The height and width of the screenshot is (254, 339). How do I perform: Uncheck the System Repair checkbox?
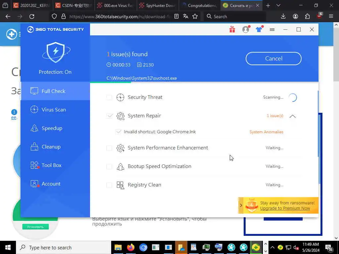click(110, 116)
